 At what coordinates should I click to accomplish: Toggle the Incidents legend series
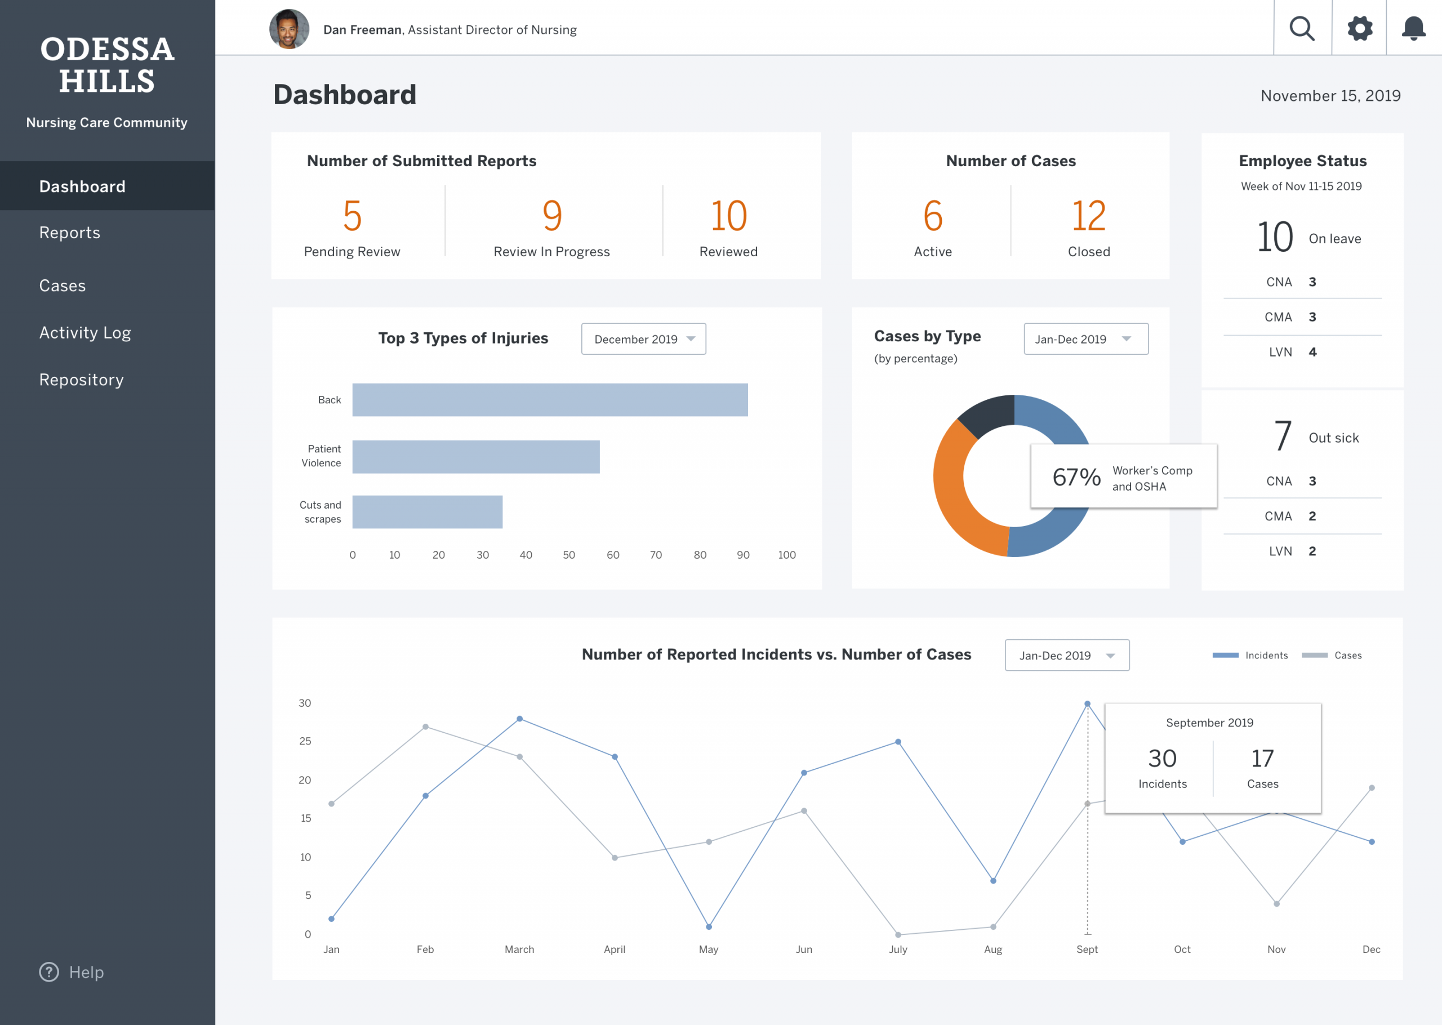click(1249, 655)
